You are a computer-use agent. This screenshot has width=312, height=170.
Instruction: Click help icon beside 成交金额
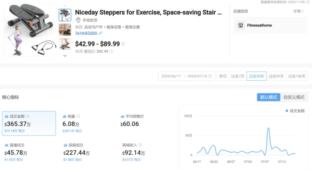[28, 116]
